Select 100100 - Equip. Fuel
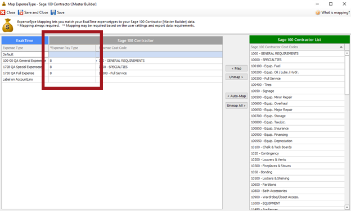The height and width of the screenshot is (211, 351). [297, 66]
